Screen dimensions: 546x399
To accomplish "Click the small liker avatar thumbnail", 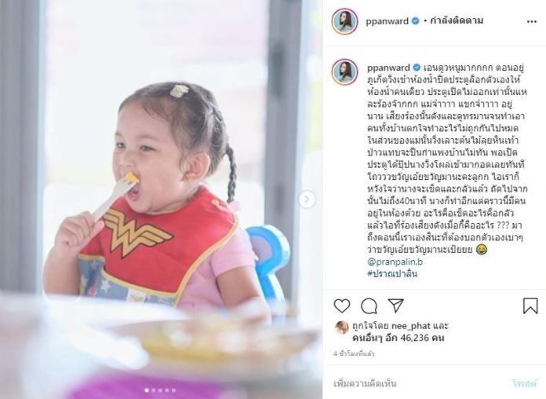I will tap(341, 328).
